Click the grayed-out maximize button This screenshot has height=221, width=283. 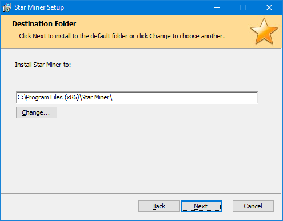(243, 7)
